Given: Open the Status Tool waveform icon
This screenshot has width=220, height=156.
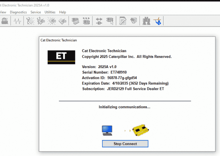Looking at the screenshot, I should point(17,21).
